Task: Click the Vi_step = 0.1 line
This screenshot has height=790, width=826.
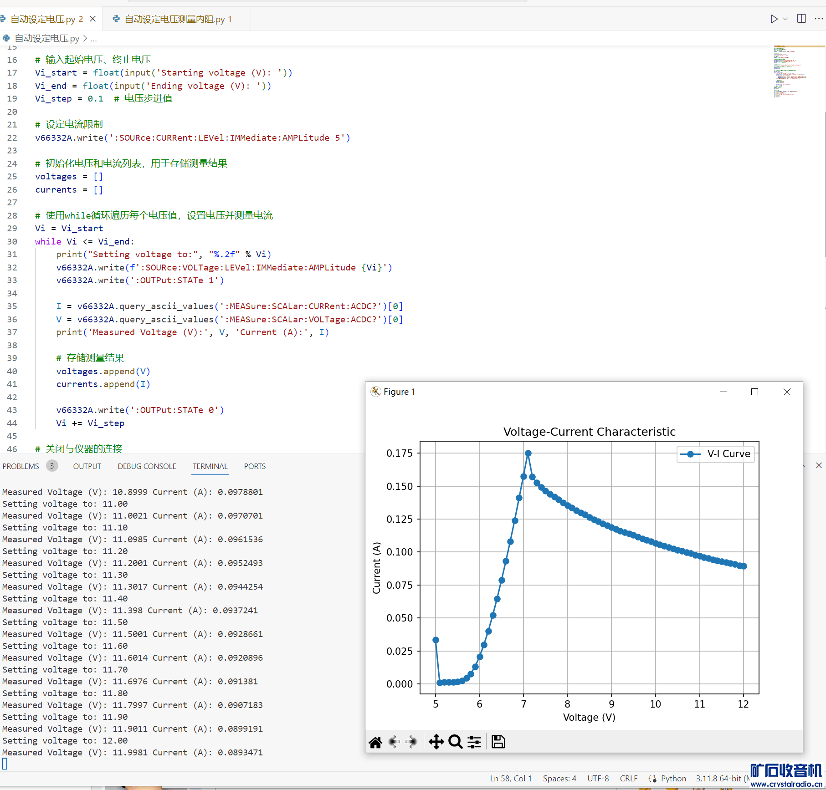Action: click(x=104, y=98)
